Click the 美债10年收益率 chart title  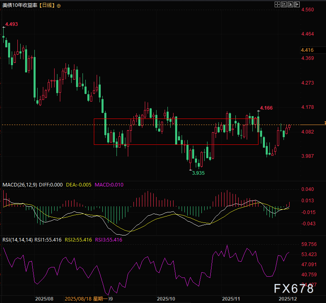[20, 6]
